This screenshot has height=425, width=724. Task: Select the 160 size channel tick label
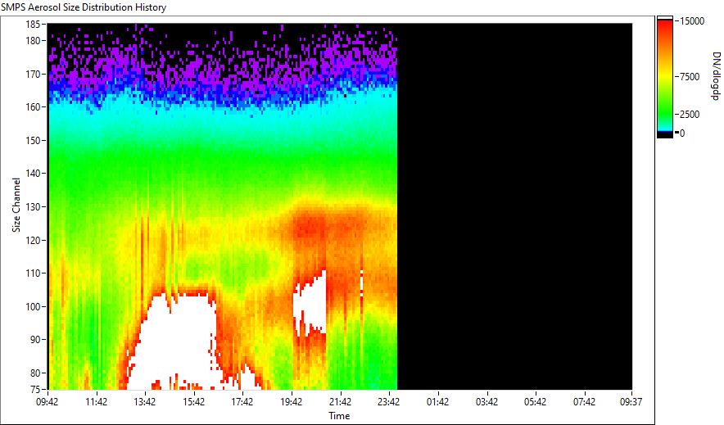click(33, 107)
